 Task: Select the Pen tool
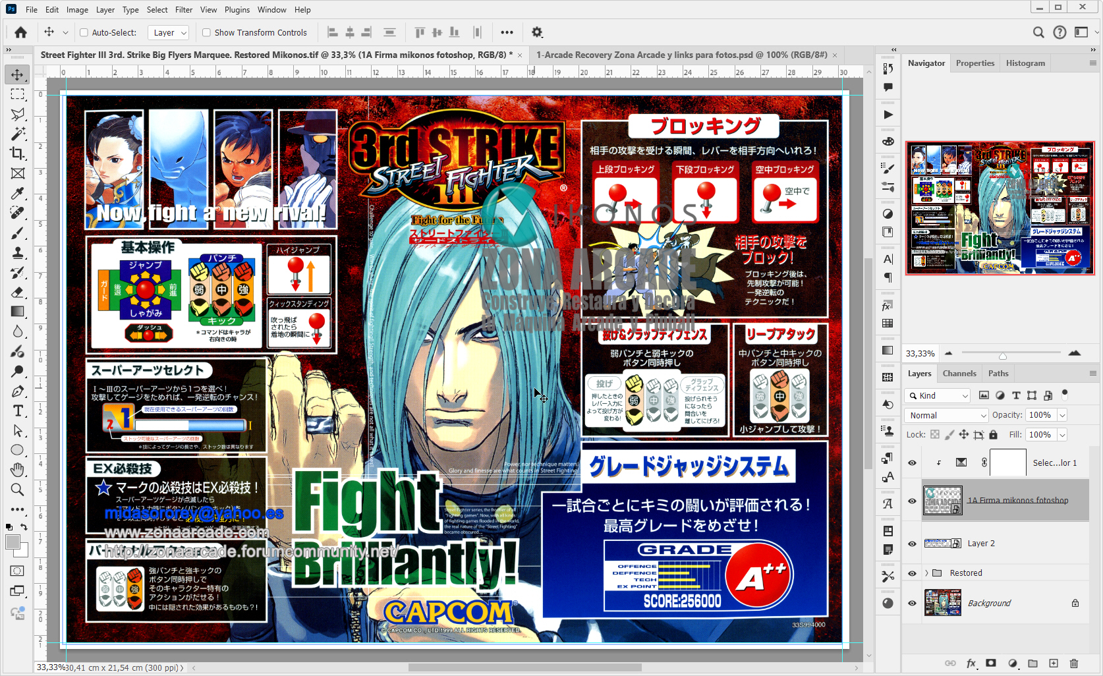tap(18, 391)
